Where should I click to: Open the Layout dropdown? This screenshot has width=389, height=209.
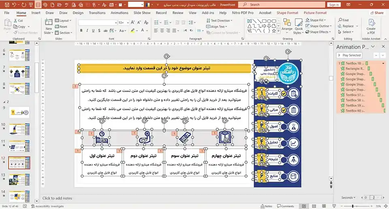coord(63,21)
